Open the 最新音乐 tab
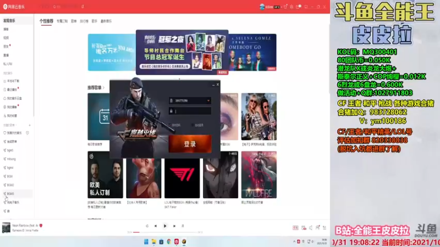 tap(106, 21)
